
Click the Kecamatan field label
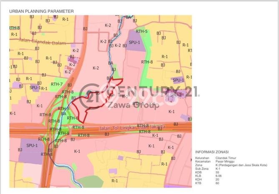(x=203, y=162)
